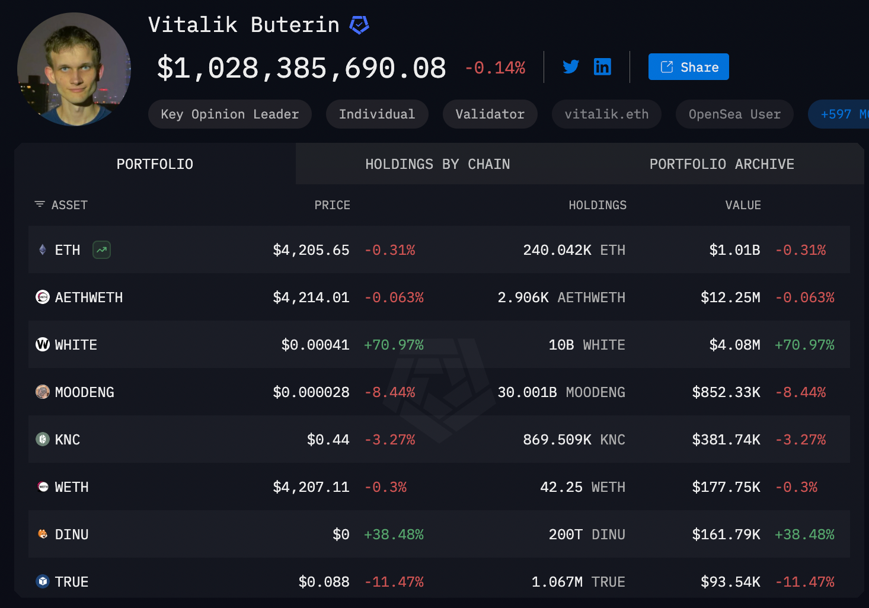Click the Share button

point(688,66)
